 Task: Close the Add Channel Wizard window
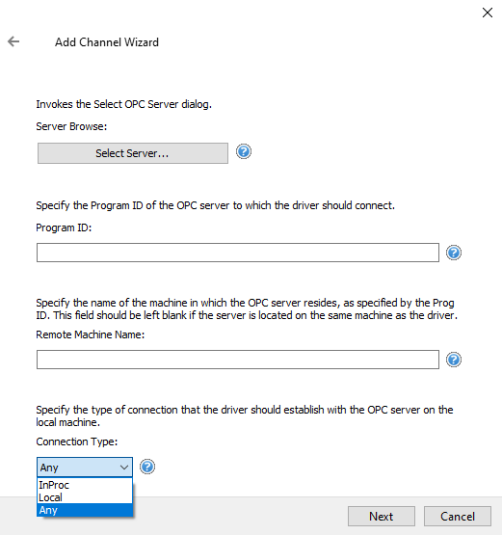[x=488, y=13]
